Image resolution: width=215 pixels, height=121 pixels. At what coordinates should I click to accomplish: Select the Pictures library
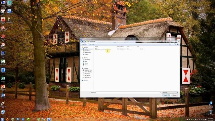[86, 63]
